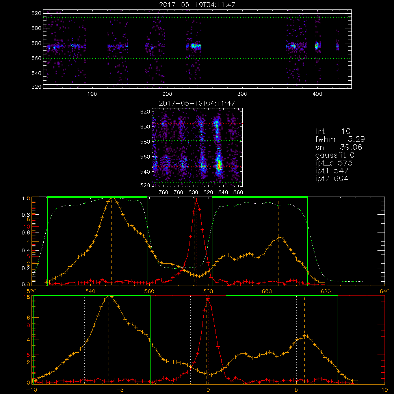Click x-axis label 760 on middle image
394x394 pixels.
coord(164,193)
